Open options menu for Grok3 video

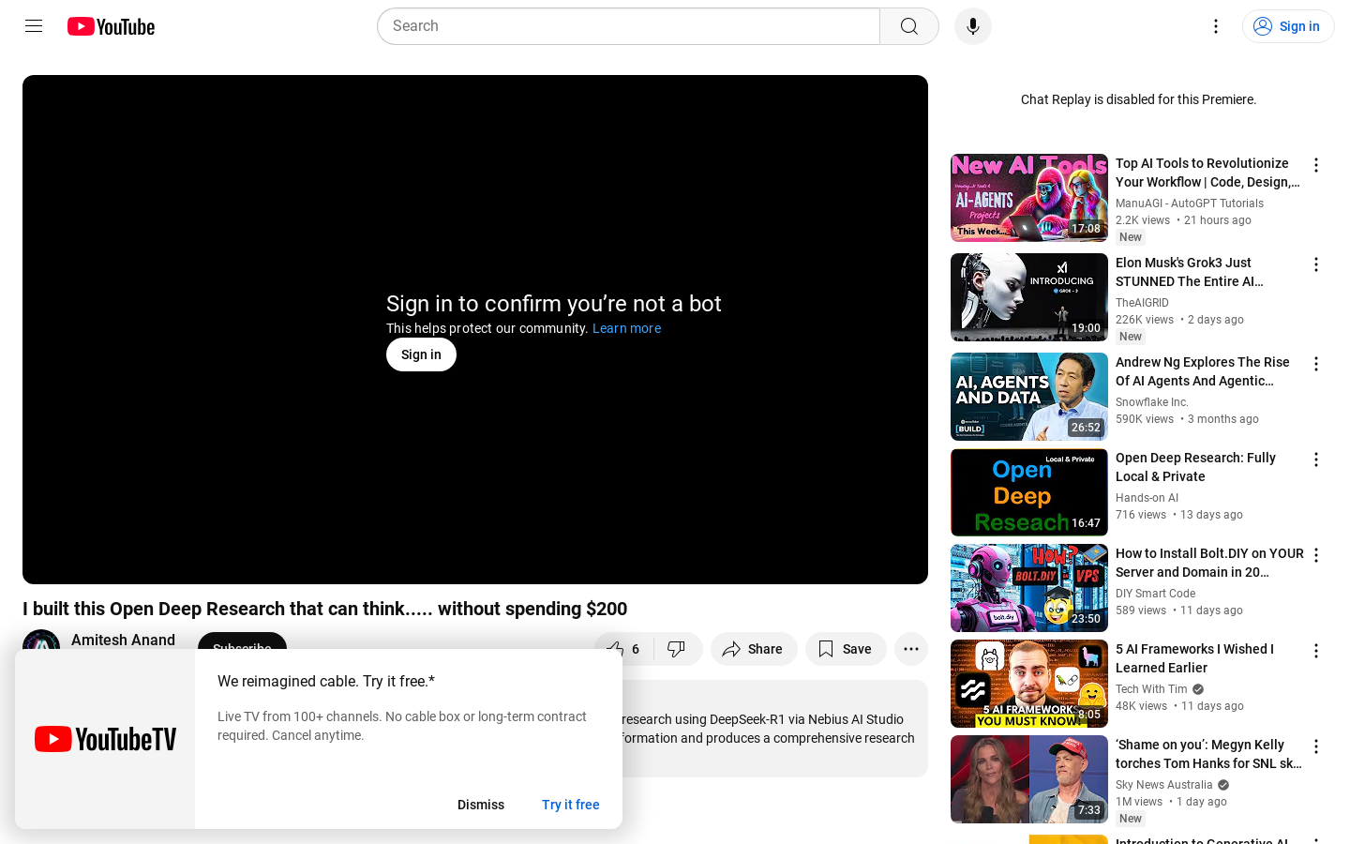(x=1316, y=264)
